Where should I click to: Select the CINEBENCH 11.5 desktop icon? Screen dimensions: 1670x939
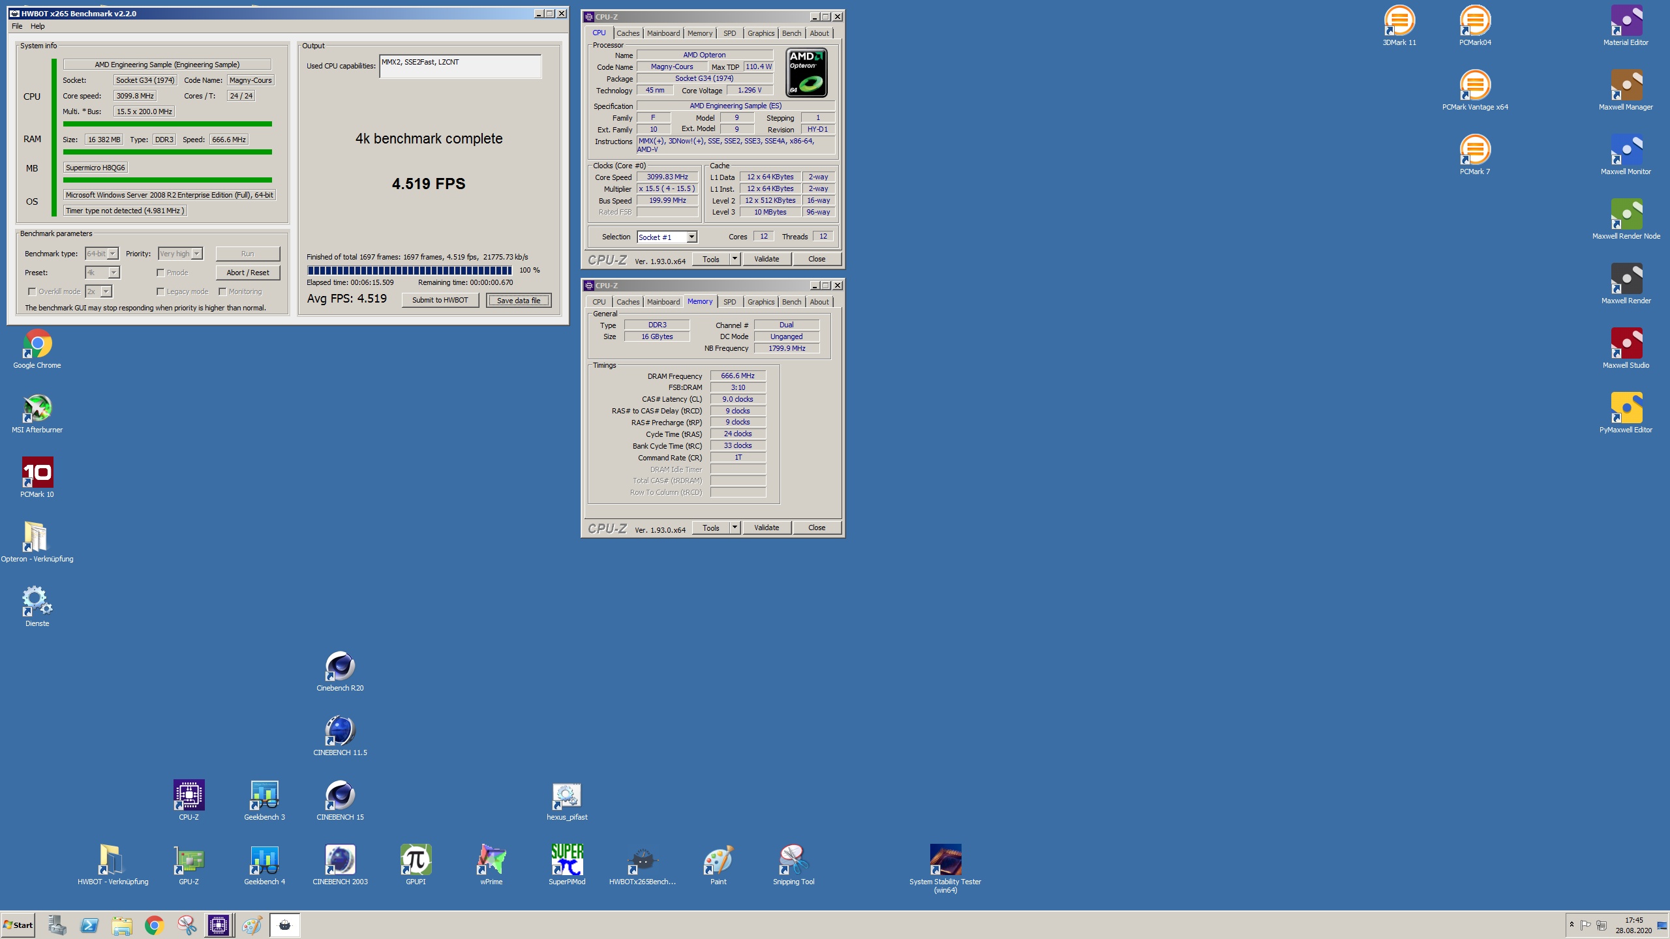pos(340,736)
